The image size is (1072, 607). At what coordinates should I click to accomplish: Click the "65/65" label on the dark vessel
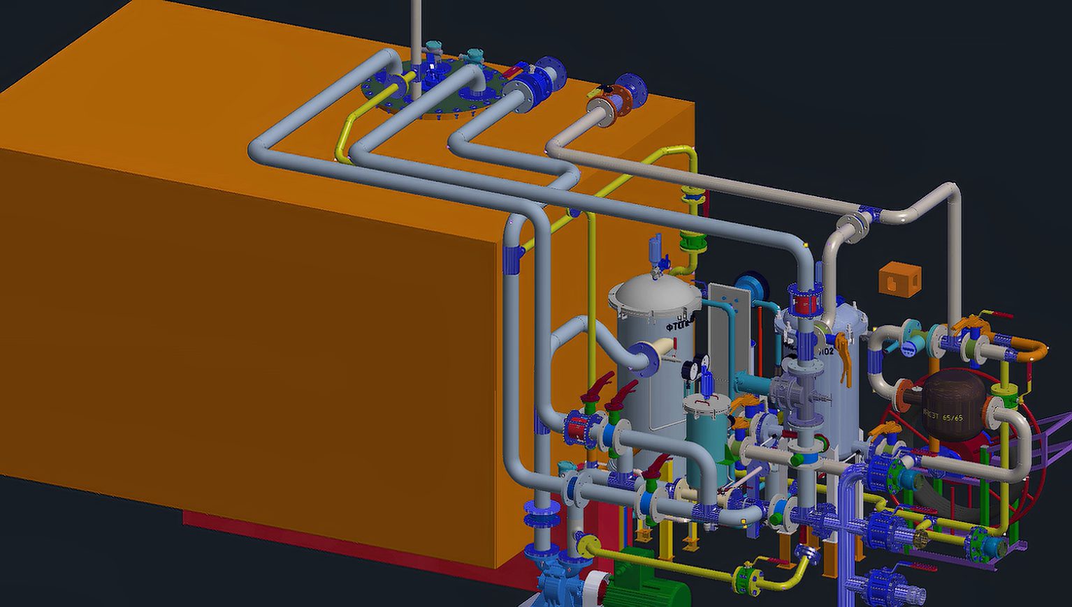(953, 417)
